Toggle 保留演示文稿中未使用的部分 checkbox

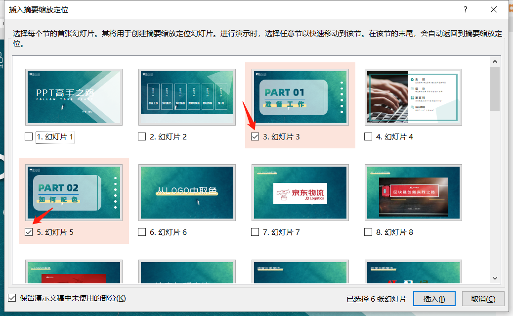point(12,298)
